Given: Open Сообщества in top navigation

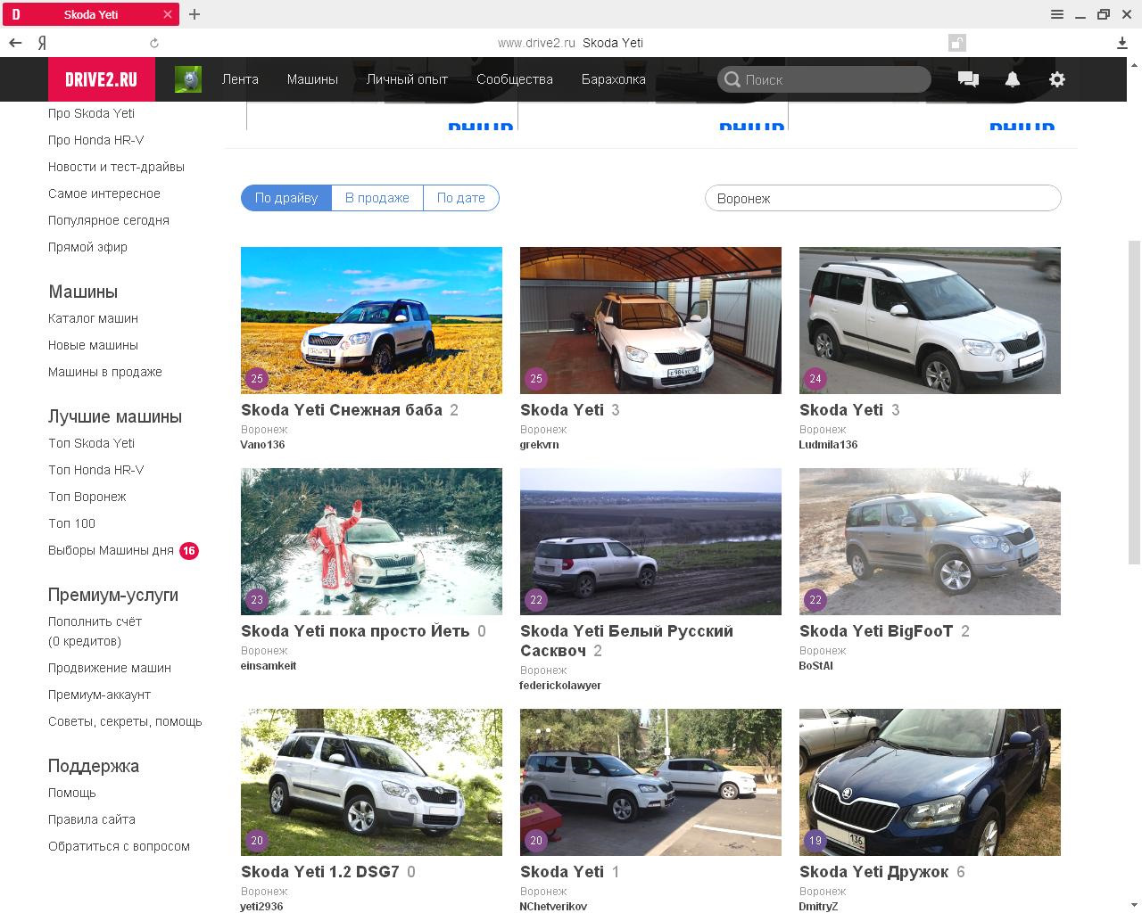Looking at the screenshot, I should [x=515, y=79].
